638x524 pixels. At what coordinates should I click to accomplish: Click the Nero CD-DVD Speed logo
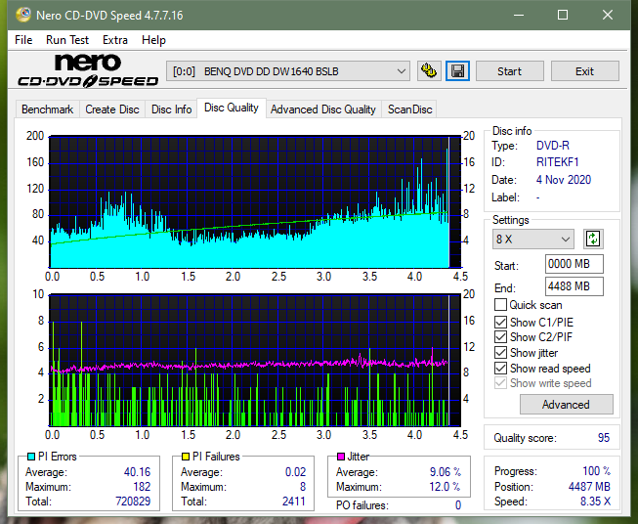(88, 71)
